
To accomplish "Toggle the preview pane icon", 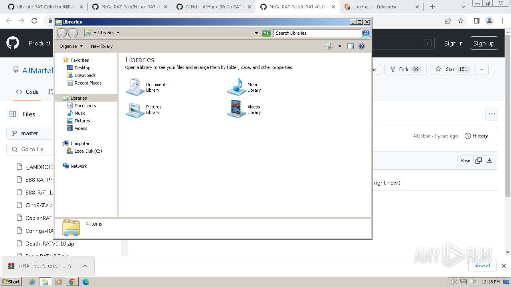I will 351,46.
